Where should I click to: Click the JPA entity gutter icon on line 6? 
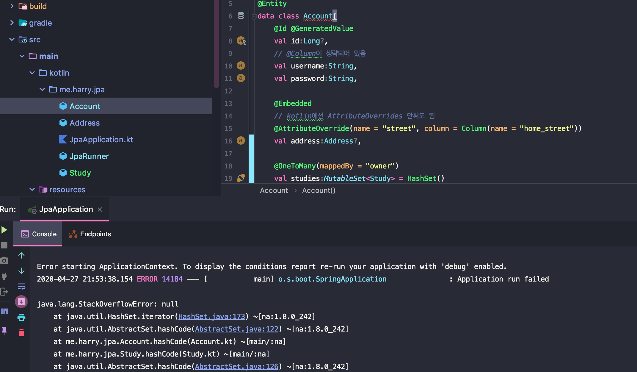pos(241,16)
